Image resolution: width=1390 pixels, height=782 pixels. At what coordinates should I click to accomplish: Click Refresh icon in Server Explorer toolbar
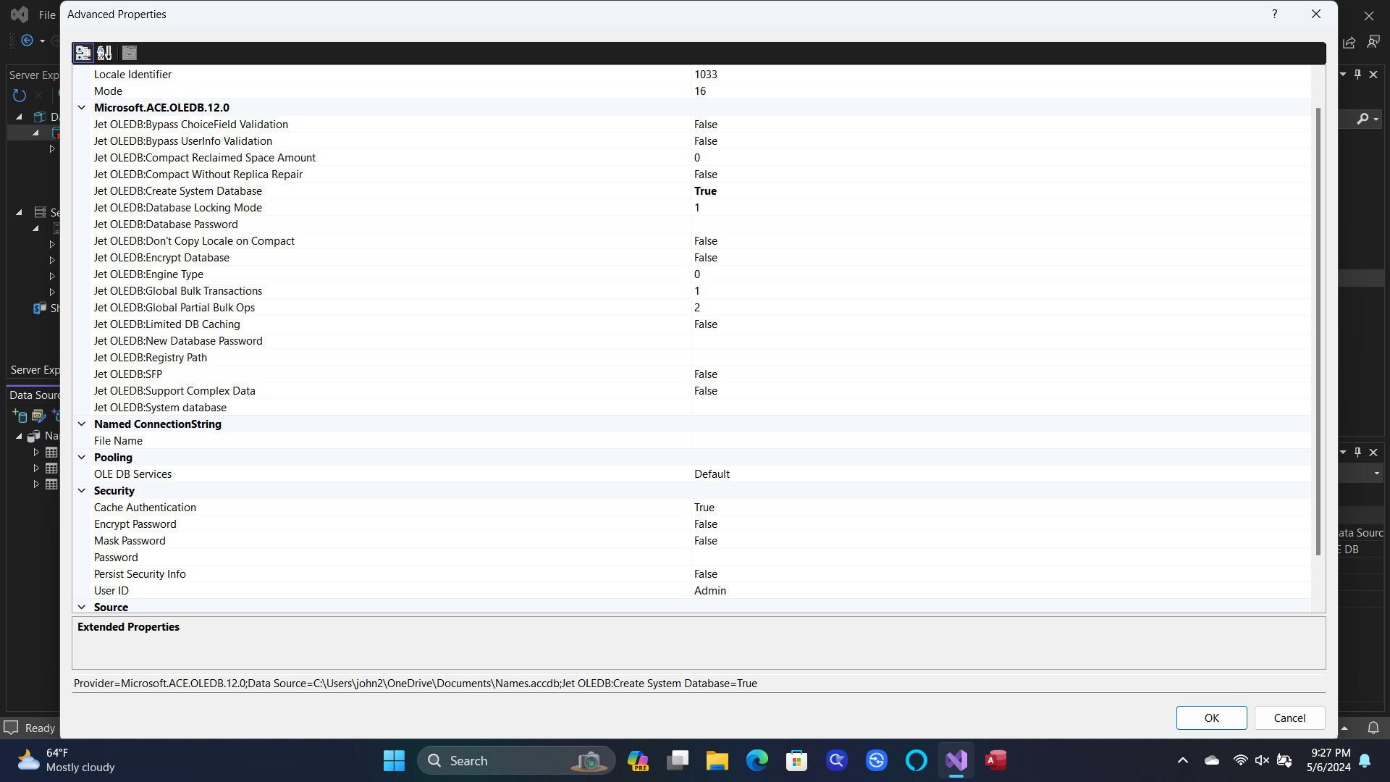(20, 95)
